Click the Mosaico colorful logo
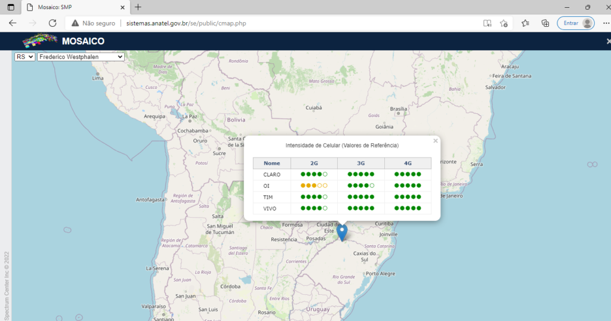The width and height of the screenshot is (611, 321). click(x=39, y=41)
